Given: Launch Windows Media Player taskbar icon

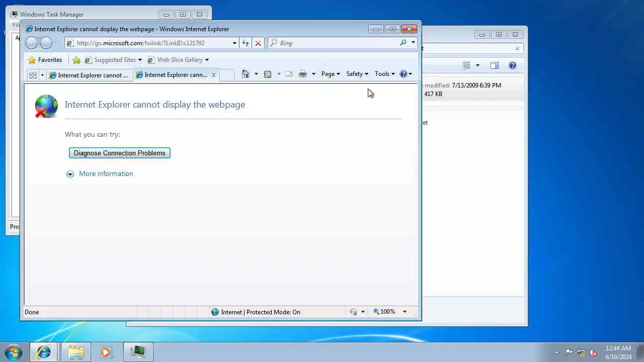Looking at the screenshot, I should point(106,352).
